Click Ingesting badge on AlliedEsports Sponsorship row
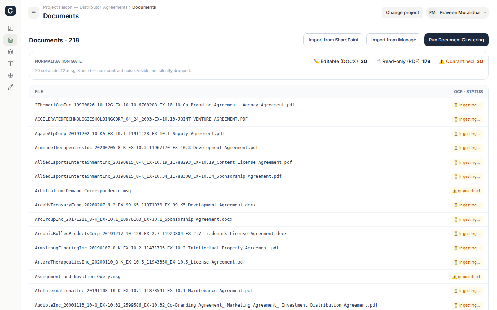497x310 pixels. point(467,176)
